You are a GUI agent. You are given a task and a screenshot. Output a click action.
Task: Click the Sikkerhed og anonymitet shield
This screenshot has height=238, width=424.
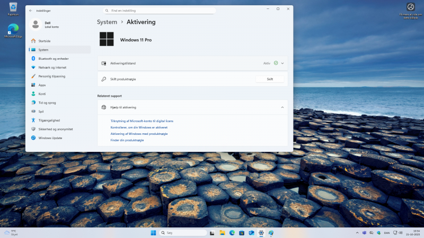(33, 129)
